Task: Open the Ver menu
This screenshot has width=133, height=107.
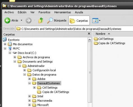Action: pos(32,12)
